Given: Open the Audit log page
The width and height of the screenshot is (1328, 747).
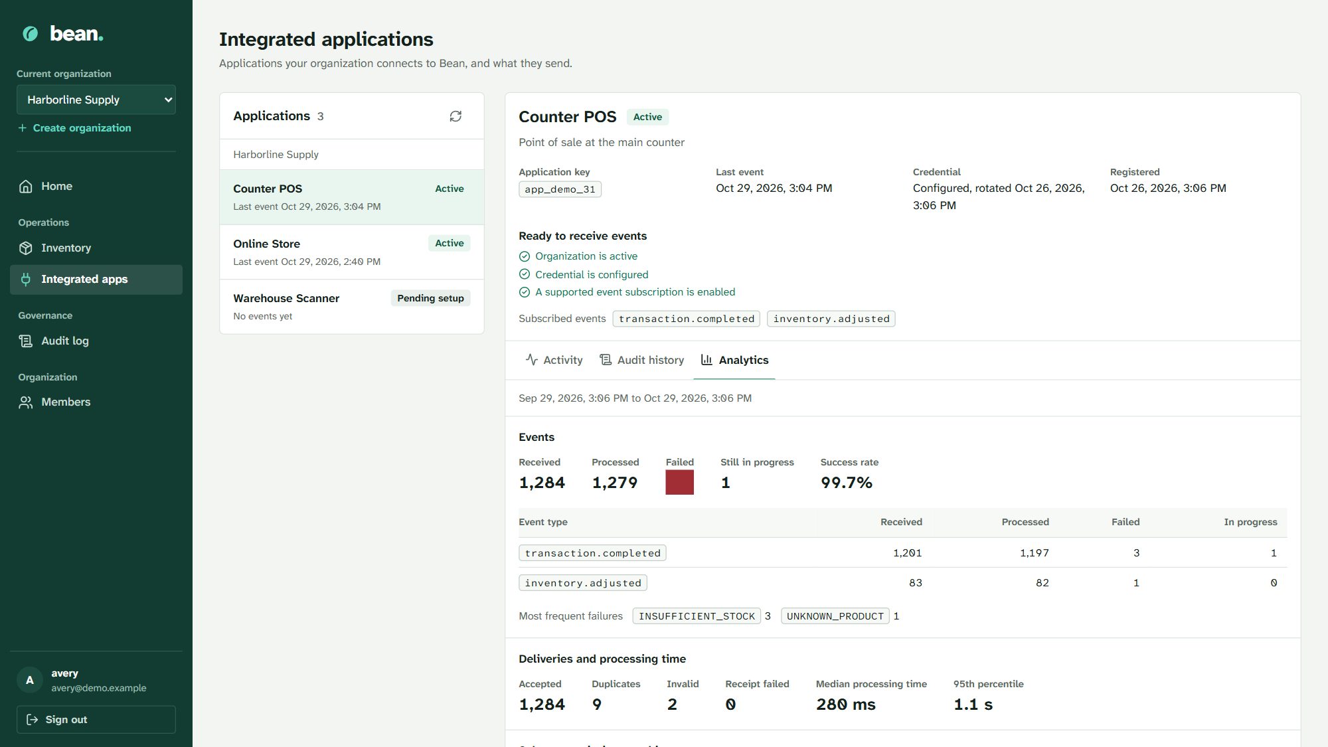Looking at the screenshot, I should click(x=96, y=341).
